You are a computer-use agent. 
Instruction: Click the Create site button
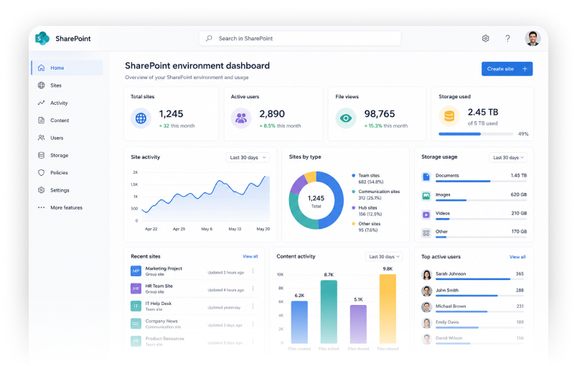click(x=507, y=69)
